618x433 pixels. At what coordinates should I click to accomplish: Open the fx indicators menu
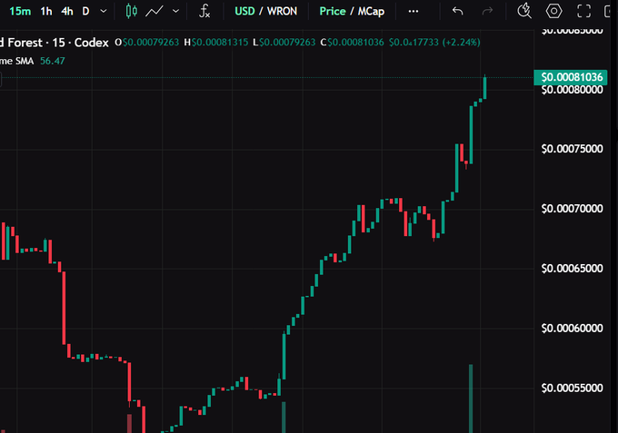[x=204, y=11]
